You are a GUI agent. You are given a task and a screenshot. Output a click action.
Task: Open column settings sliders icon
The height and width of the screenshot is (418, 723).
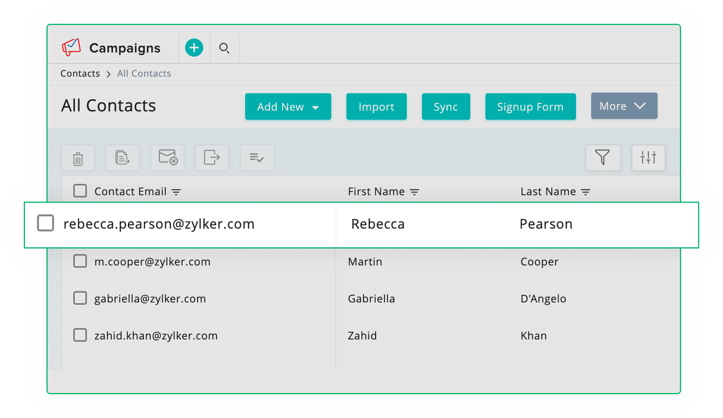point(649,158)
